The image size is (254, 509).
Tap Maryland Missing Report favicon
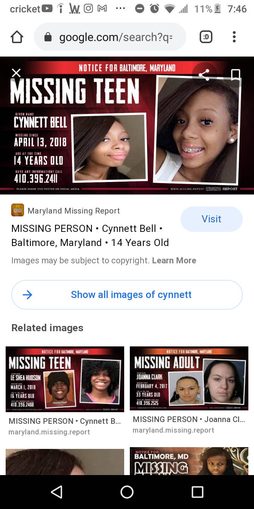click(x=18, y=210)
